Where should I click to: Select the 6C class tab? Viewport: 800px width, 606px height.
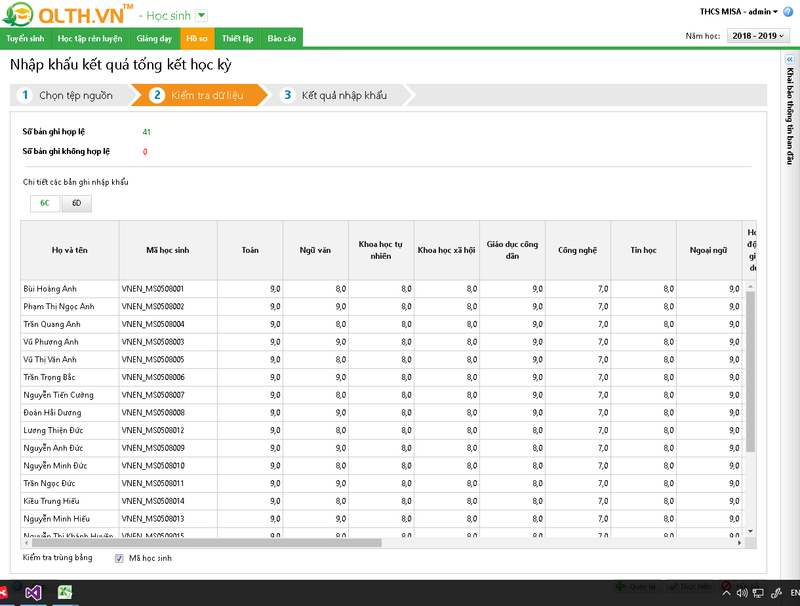click(45, 204)
